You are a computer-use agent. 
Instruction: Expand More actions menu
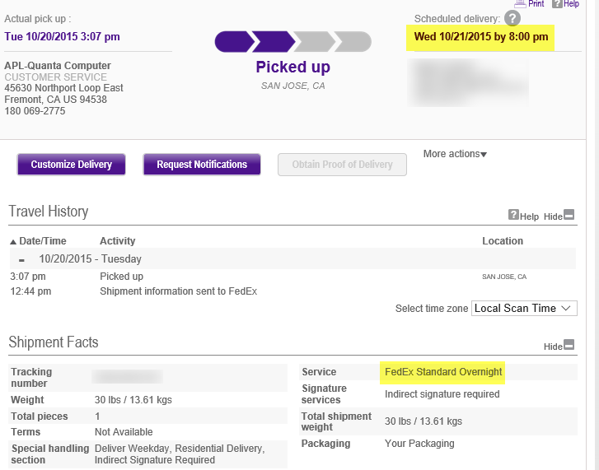[x=455, y=155]
